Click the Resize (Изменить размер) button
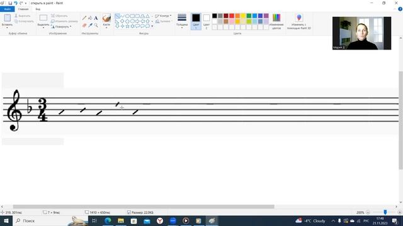403x226 pixels. pos(64,21)
